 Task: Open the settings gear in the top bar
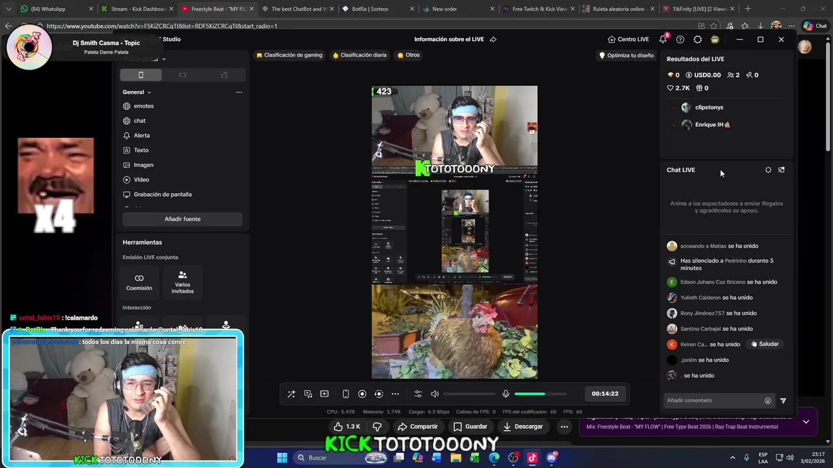pyautogui.click(x=698, y=40)
